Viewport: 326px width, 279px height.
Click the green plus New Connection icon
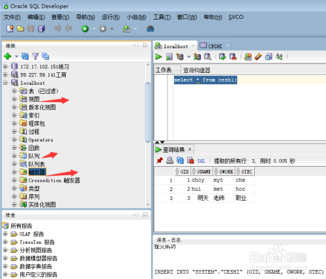click(x=8, y=56)
